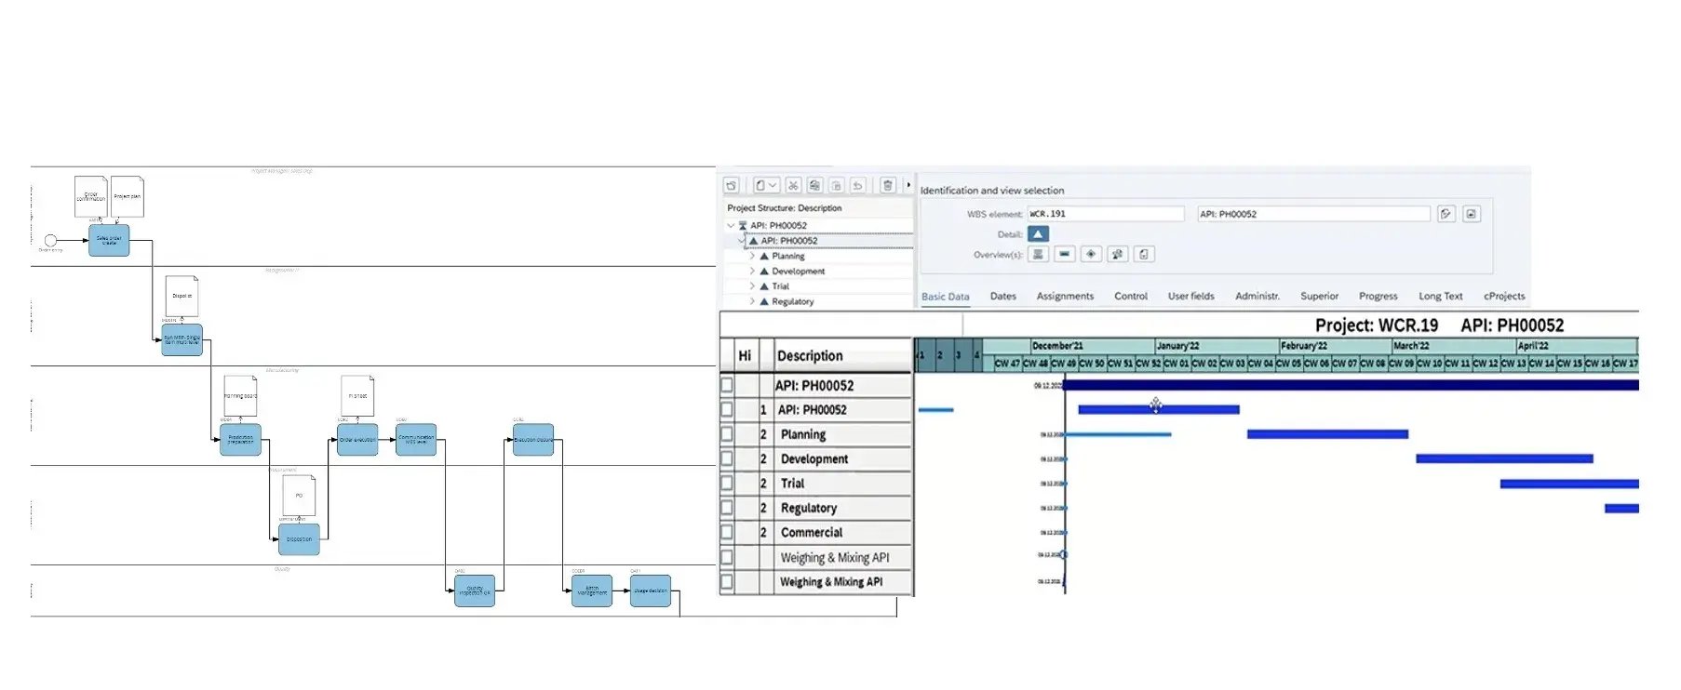Select Development in the project structure tree
This screenshot has height=690, width=1681.
798,272
